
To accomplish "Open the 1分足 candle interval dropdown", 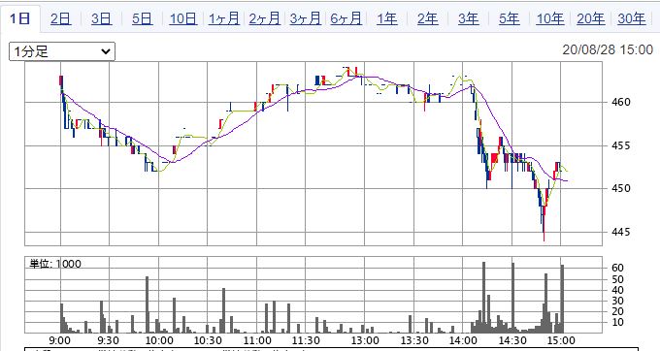I will [62, 51].
